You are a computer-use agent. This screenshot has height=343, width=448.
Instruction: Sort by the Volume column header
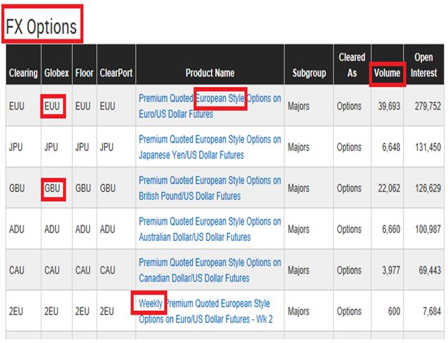[387, 73]
